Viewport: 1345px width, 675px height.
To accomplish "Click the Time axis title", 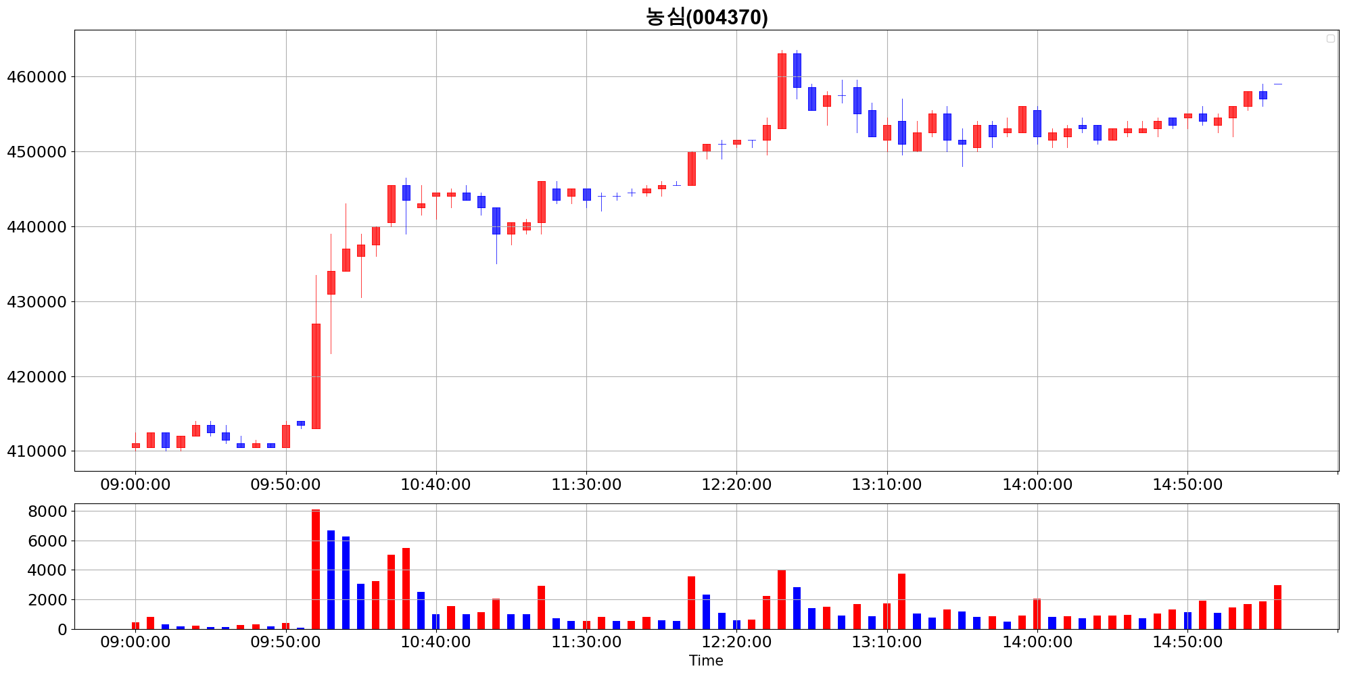I will 706,661.
